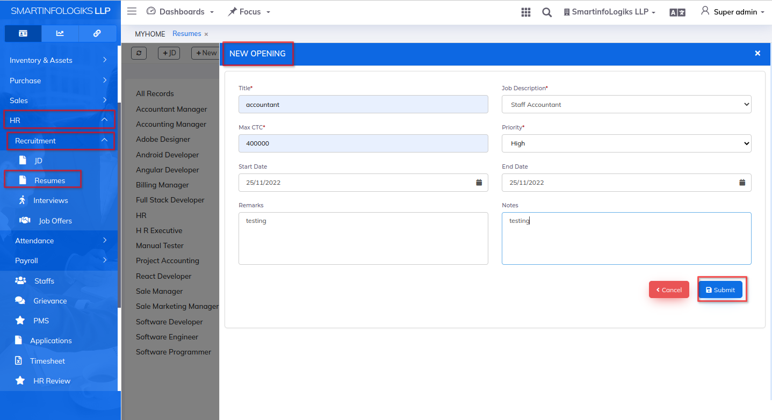Viewport: 772px width, 420px height.
Task: Click the +New button
Action: (x=206, y=53)
